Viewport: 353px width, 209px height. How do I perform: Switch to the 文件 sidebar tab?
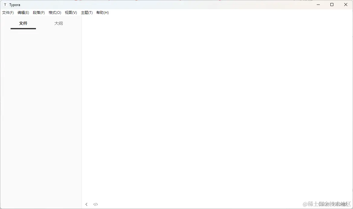(23, 23)
